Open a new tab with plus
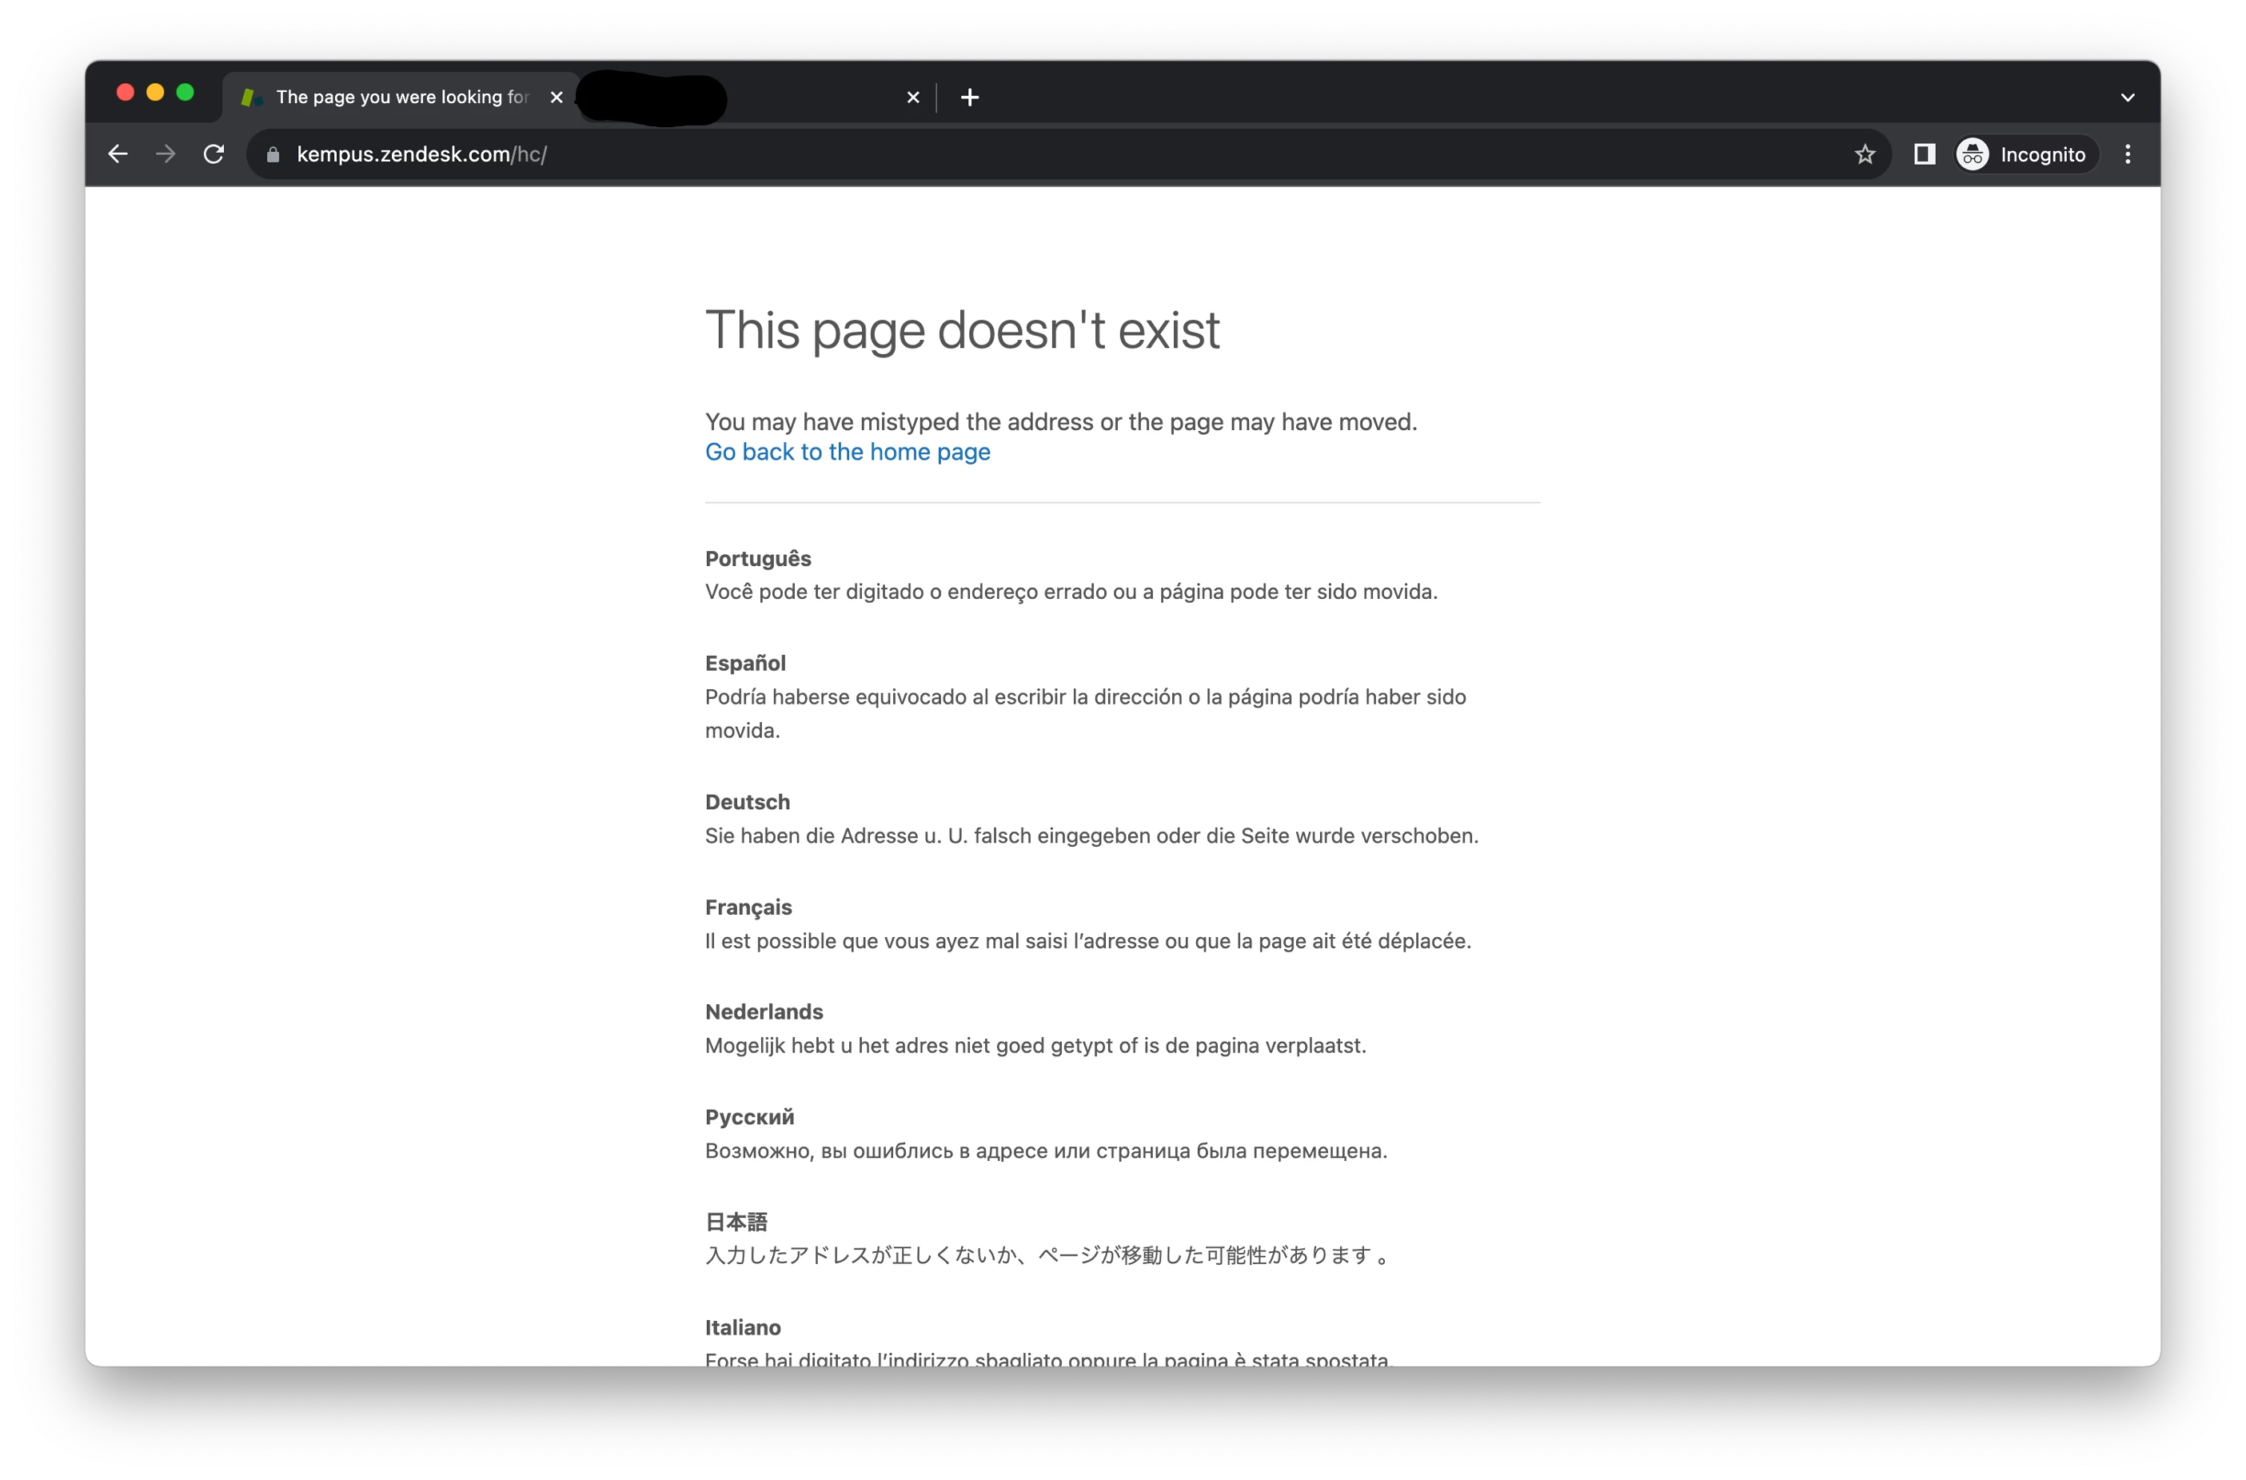Viewport: 2246px width, 1480px height. 969,98
